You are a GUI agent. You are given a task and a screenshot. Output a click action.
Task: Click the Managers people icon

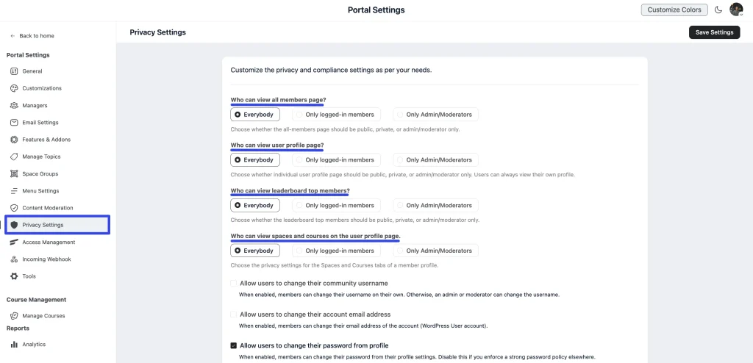pyautogui.click(x=14, y=105)
